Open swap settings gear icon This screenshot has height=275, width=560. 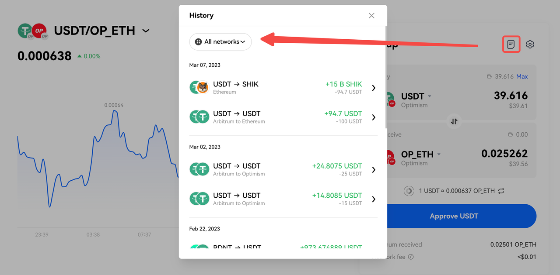click(x=530, y=44)
